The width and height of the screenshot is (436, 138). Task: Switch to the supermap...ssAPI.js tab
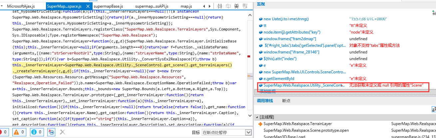[152, 6]
